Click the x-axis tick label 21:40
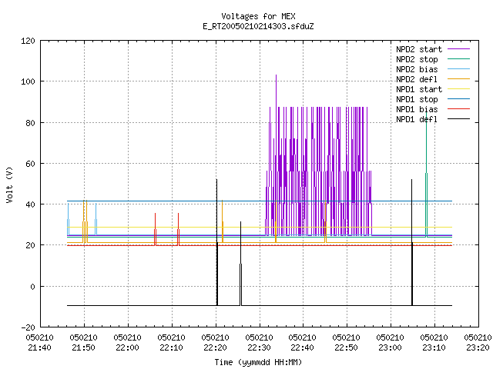 pos(39,348)
